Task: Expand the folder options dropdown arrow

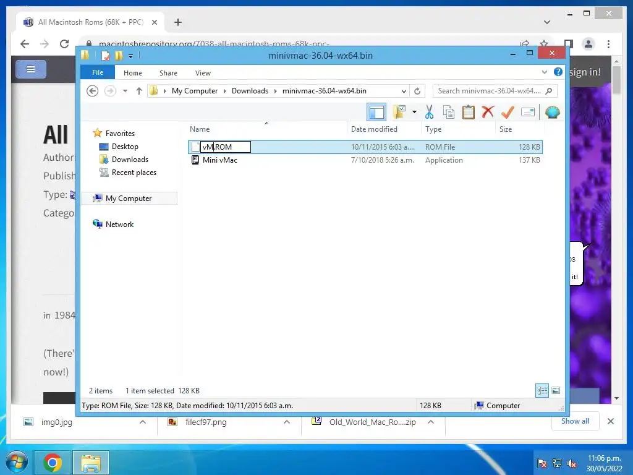Action: pyautogui.click(x=414, y=112)
